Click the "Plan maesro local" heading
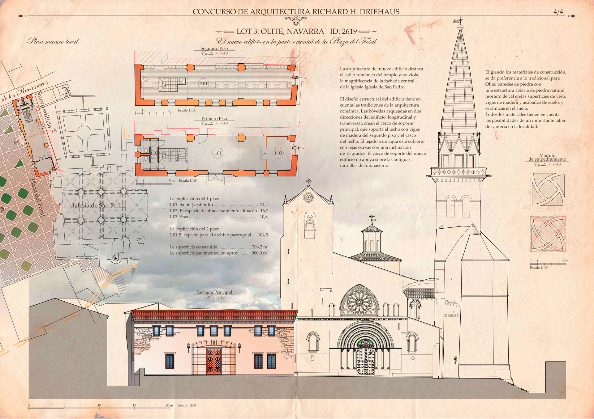594x419 pixels. click(x=53, y=41)
